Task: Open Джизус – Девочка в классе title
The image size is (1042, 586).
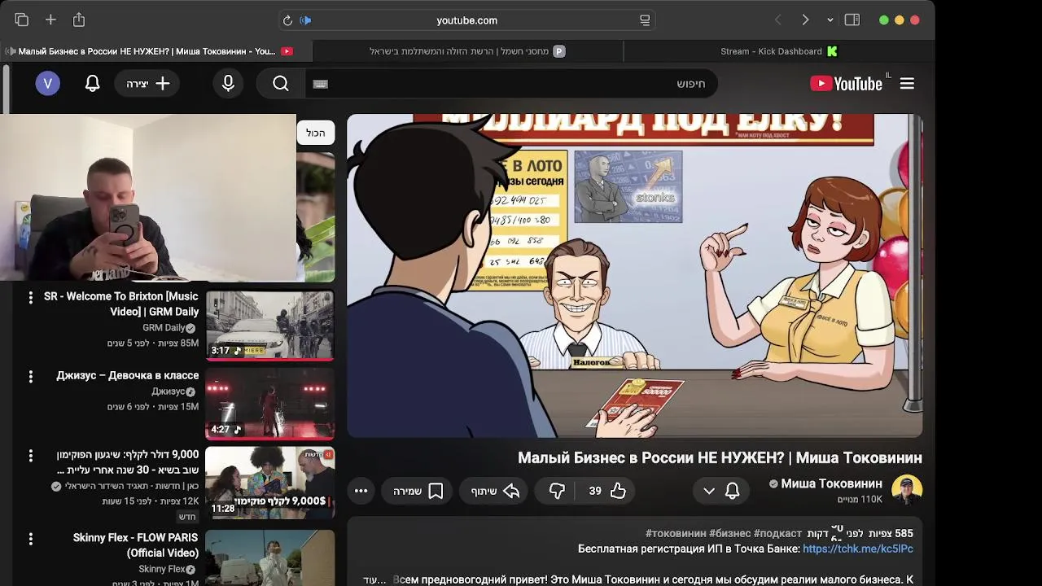Action: 128,375
